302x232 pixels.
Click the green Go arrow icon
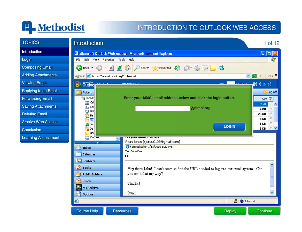254,76
